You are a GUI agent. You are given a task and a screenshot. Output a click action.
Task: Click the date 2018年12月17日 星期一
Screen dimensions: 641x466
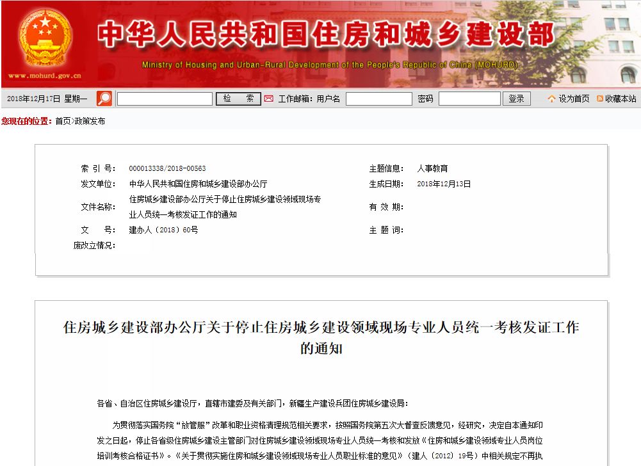point(47,99)
